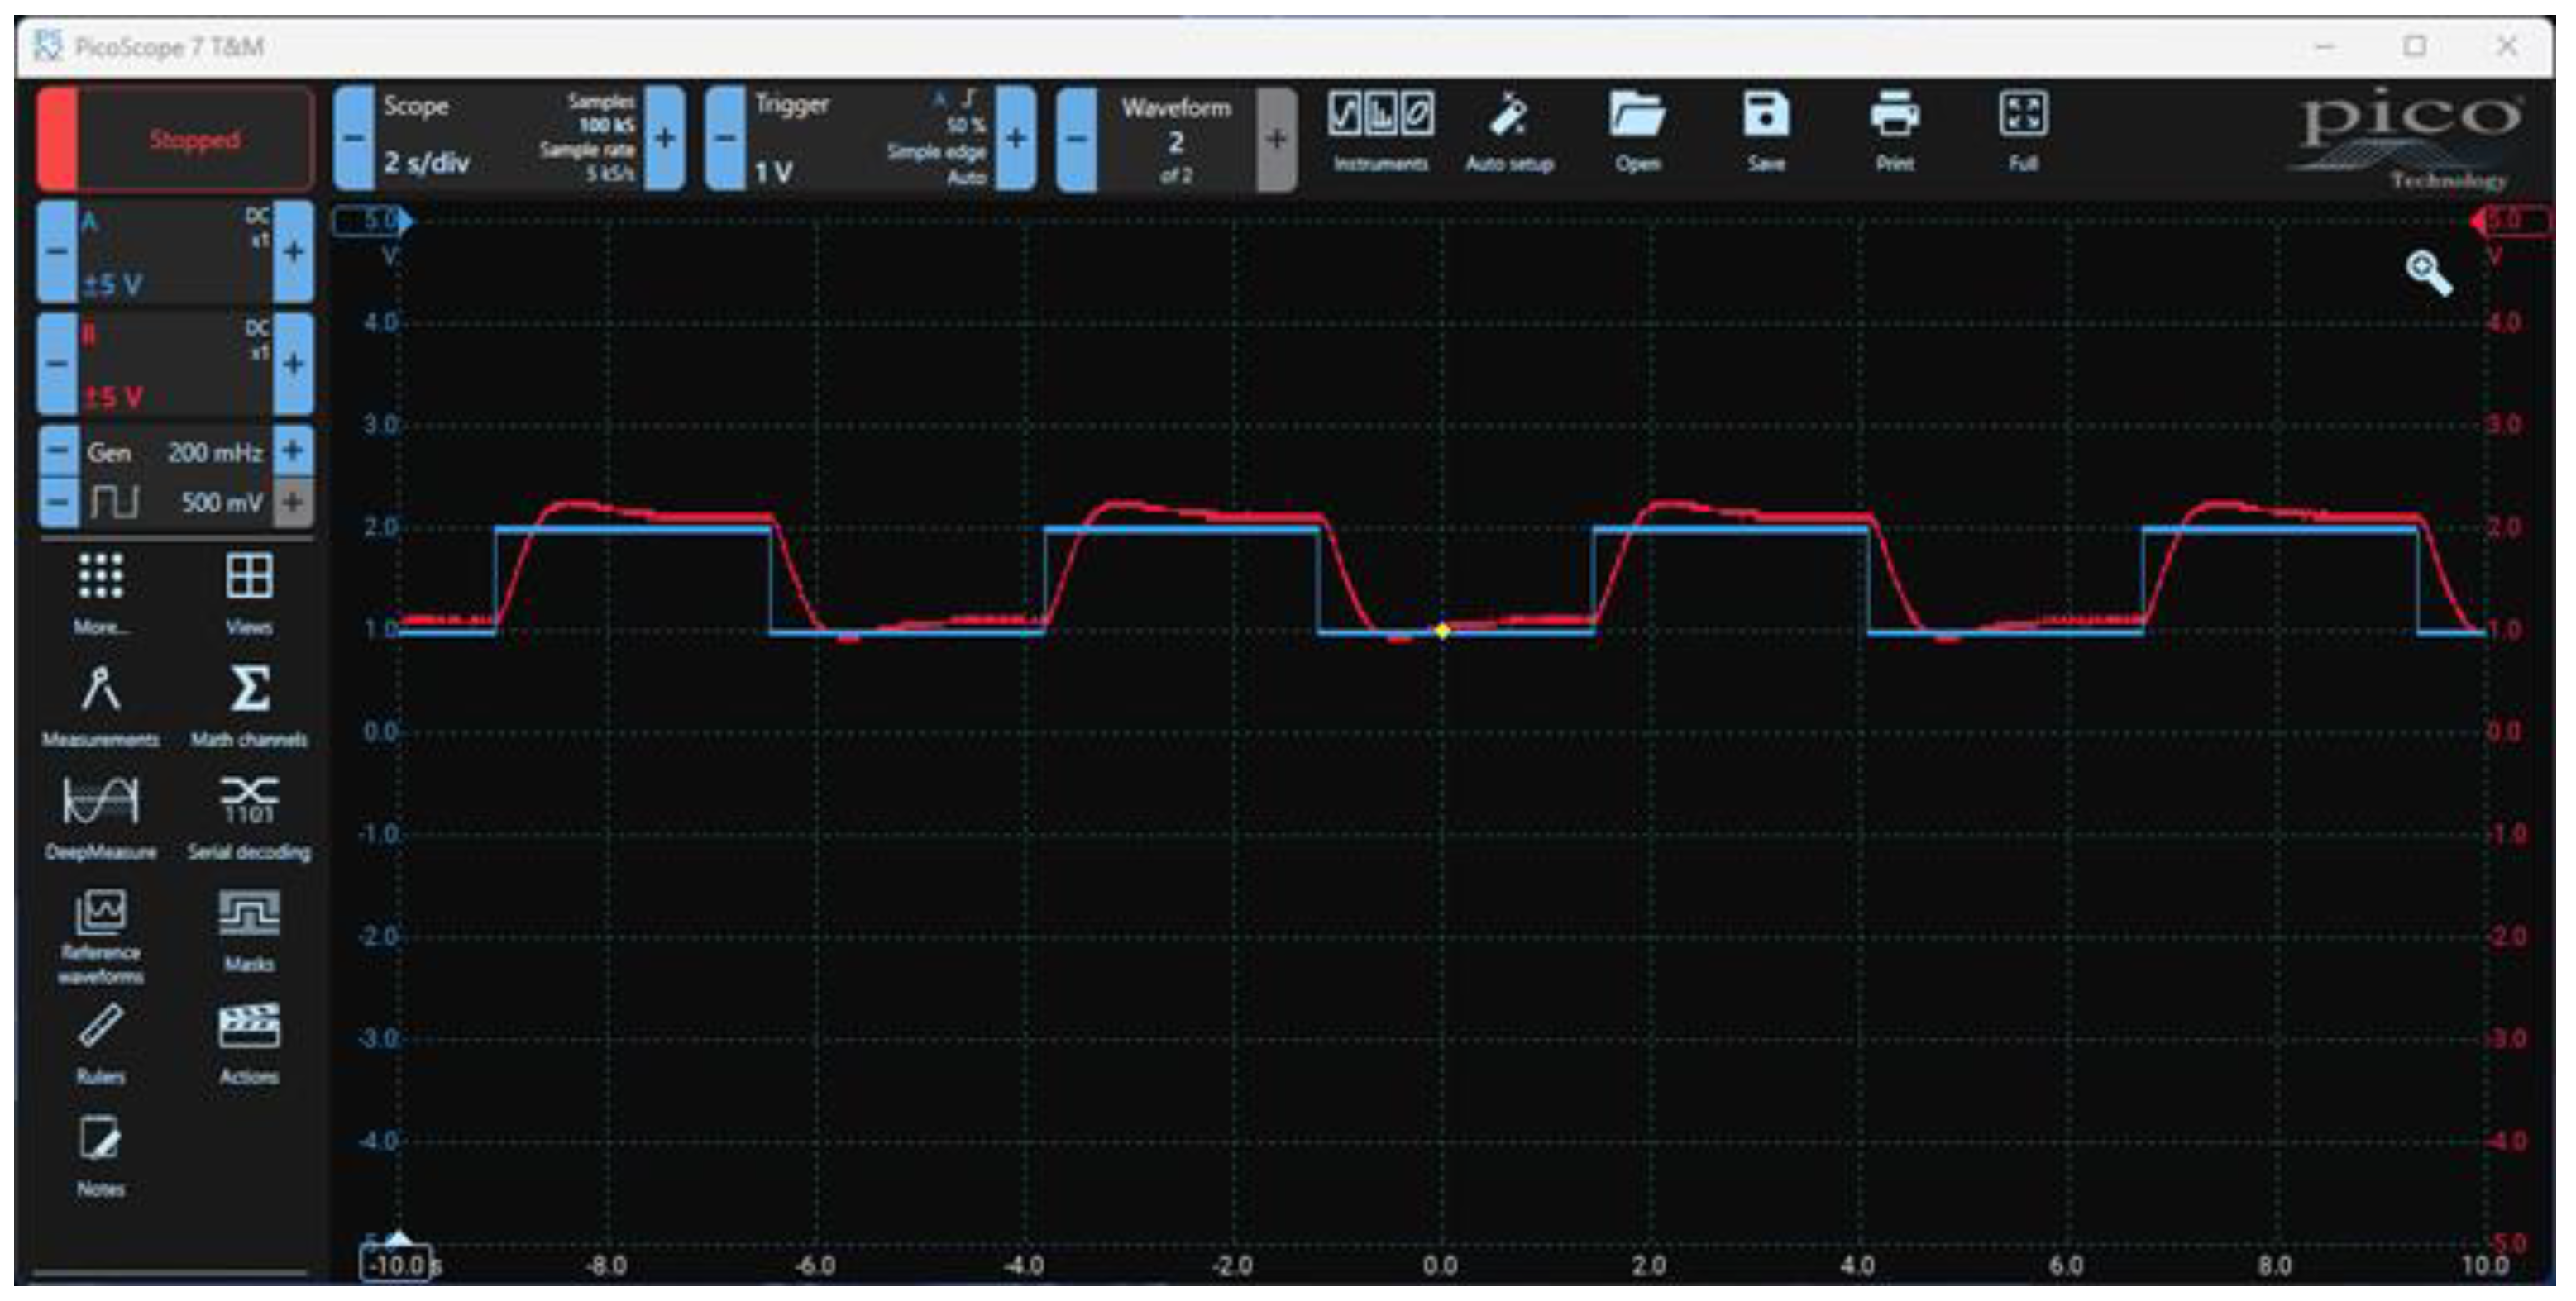2576x1301 pixels.
Task: Go to previous waveform with minus button
Action: click(1077, 139)
